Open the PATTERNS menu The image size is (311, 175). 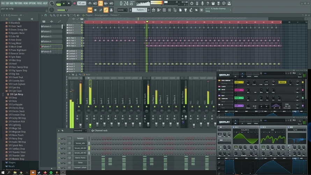18,3
